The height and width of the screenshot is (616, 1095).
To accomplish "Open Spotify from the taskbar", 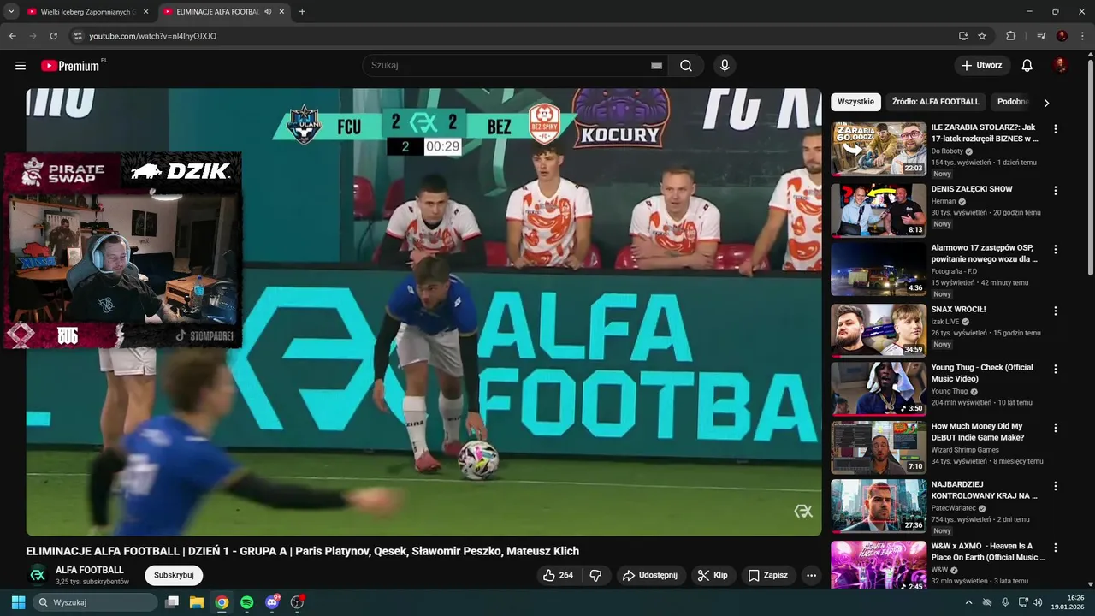I will (246, 602).
